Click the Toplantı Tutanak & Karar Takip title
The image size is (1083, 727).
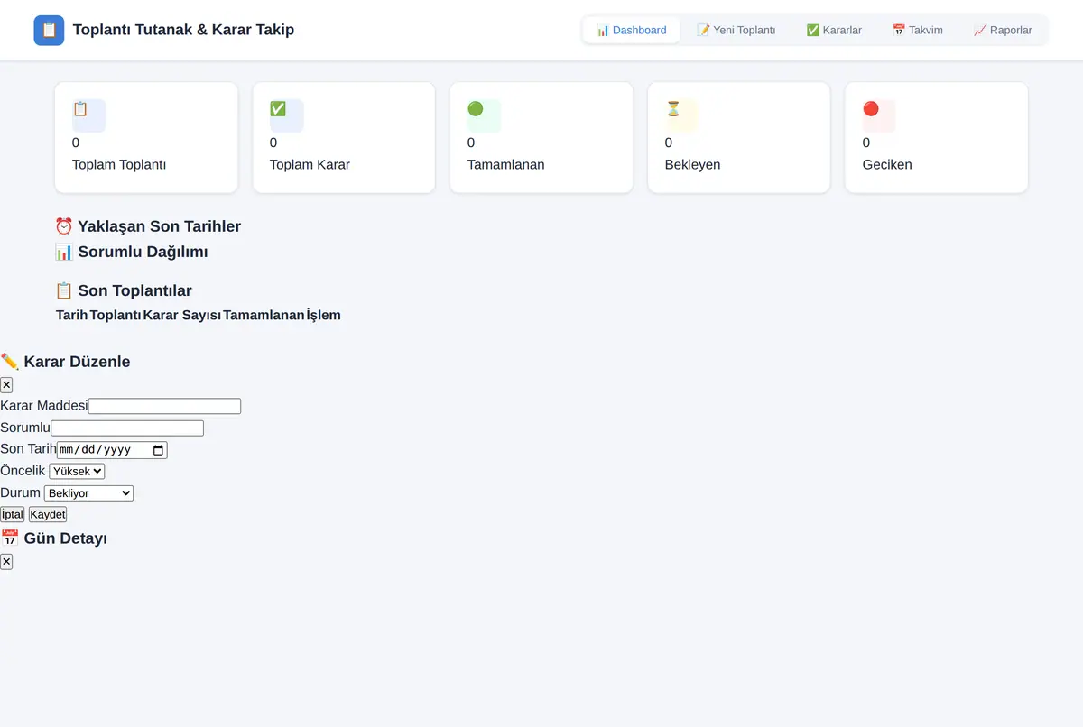coord(183,30)
